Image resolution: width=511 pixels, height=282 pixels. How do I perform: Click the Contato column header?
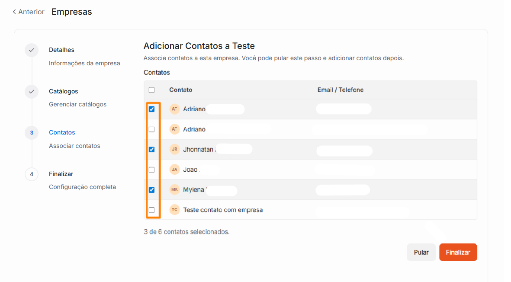point(180,90)
